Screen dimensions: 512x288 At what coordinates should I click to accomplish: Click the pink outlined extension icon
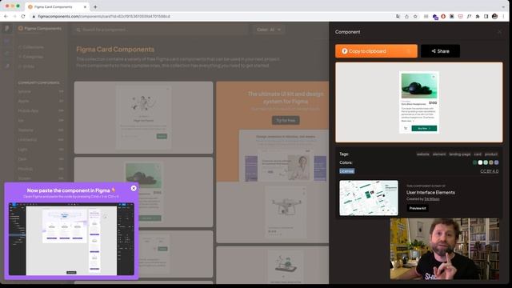coord(461,16)
